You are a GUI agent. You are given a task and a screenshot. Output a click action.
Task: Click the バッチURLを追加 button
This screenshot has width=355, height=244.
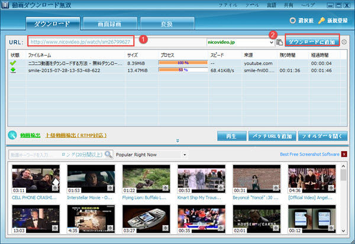[x=272, y=136]
